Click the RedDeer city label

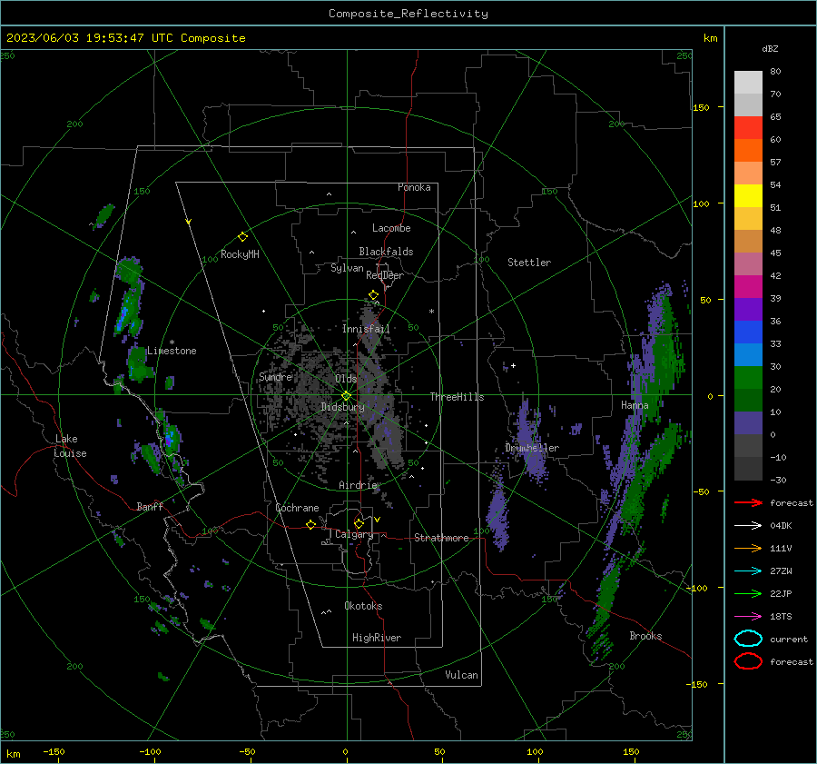(x=385, y=275)
